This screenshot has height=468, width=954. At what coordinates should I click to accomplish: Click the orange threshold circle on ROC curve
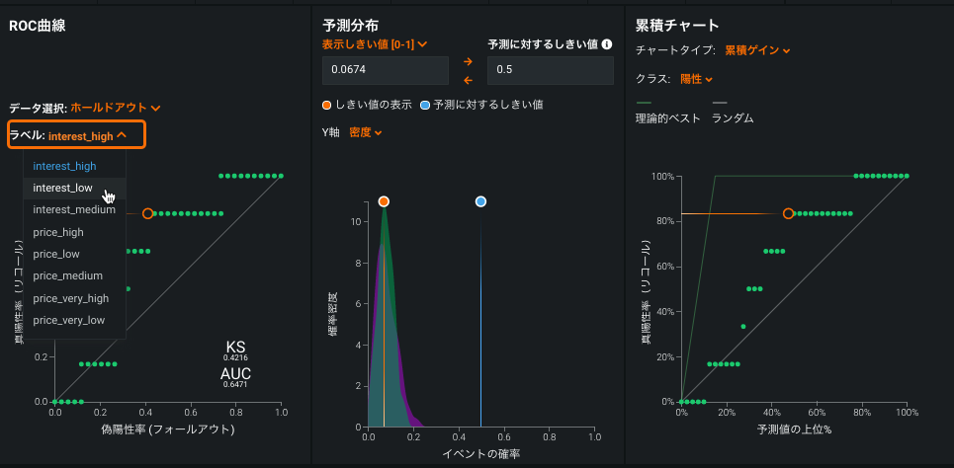tap(147, 213)
